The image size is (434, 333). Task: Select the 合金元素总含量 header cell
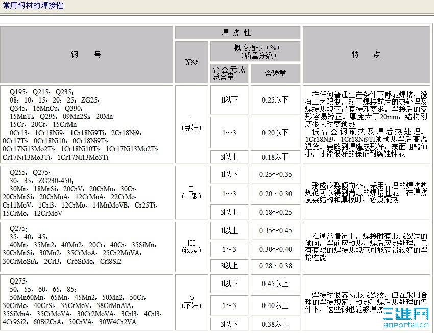pyautogui.click(x=229, y=73)
